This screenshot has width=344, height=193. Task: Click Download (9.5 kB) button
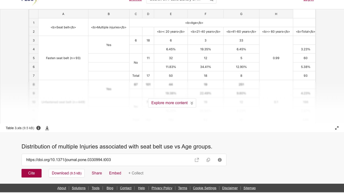pyautogui.click(x=67, y=173)
